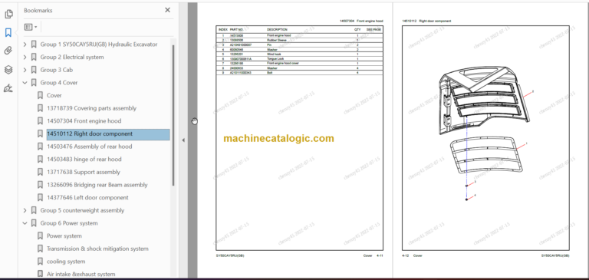Open 13717638 Support assembly bookmark
Screen dimensions: 589x280
tap(84, 172)
